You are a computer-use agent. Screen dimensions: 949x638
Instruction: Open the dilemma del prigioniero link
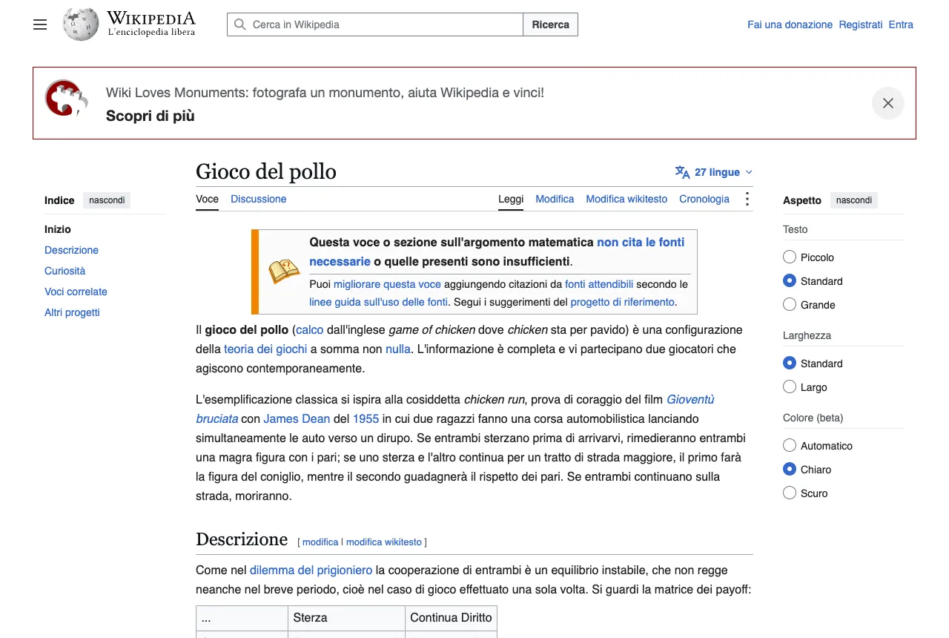click(x=311, y=570)
